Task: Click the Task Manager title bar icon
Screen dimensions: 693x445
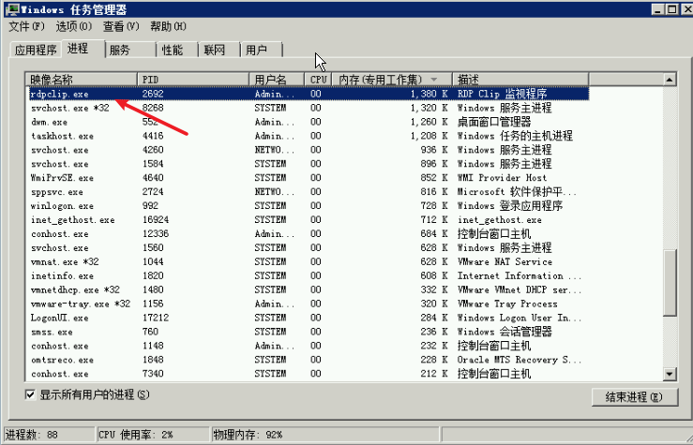Action: click(12, 8)
